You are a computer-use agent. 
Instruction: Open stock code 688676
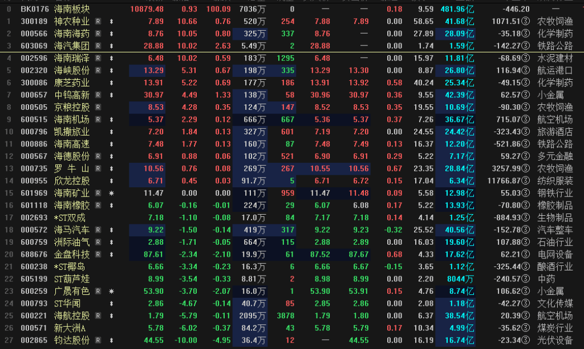pyautogui.click(x=34, y=254)
